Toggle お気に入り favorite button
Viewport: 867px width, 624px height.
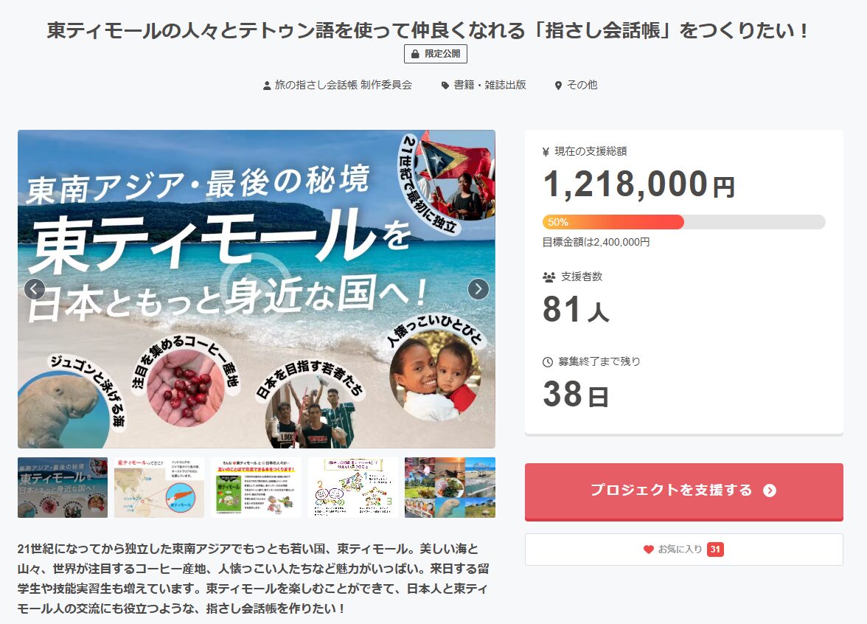point(683,550)
